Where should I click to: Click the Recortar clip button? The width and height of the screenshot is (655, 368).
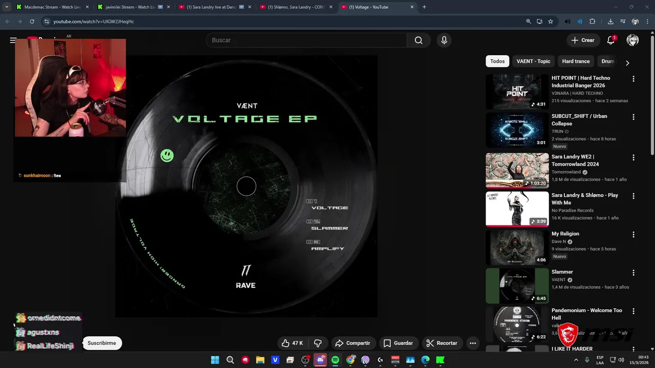(x=442, y=343)
